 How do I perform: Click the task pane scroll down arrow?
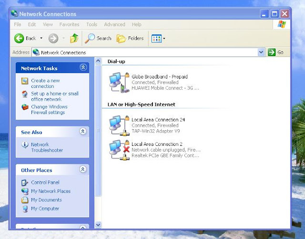click(98, 225)
